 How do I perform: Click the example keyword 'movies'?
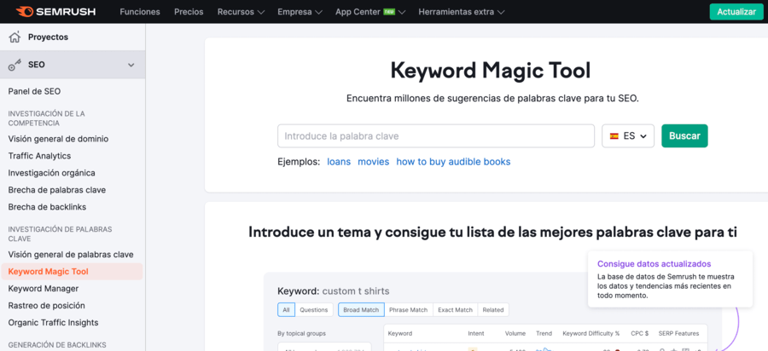[373, 162]
